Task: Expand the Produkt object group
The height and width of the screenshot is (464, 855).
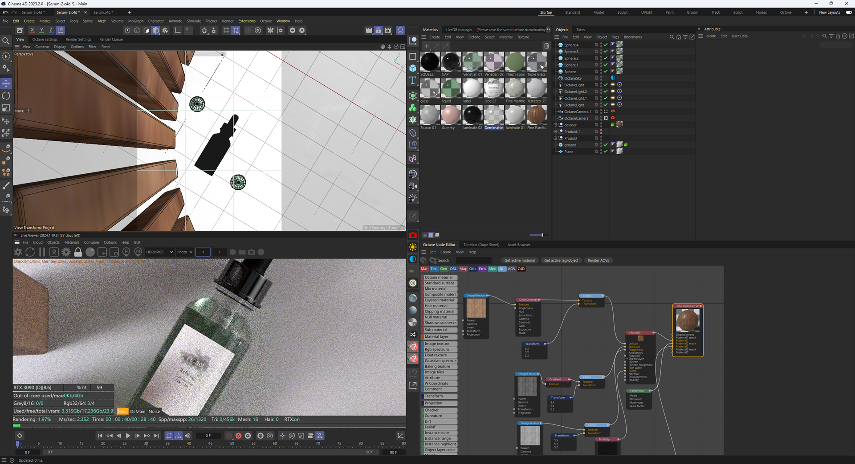Action: pyautogui.click(x=555, y=138)
